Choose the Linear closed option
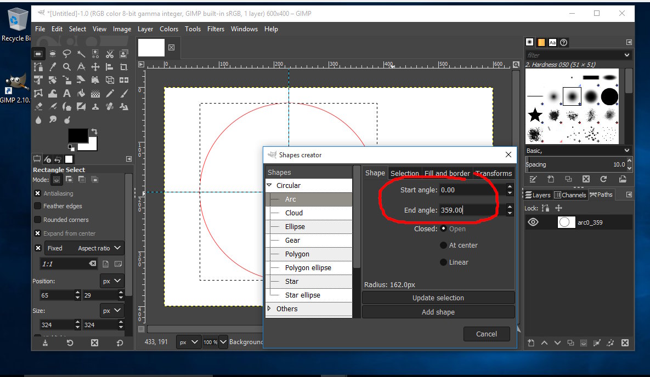 [444, 262]
